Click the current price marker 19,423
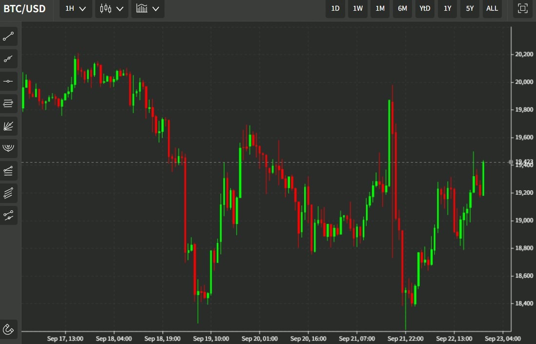 point(524,161)
